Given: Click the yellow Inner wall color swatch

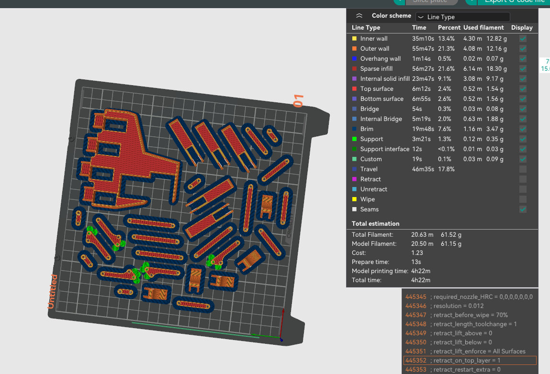Looking at the screenshot, I should tap(354, 39).
